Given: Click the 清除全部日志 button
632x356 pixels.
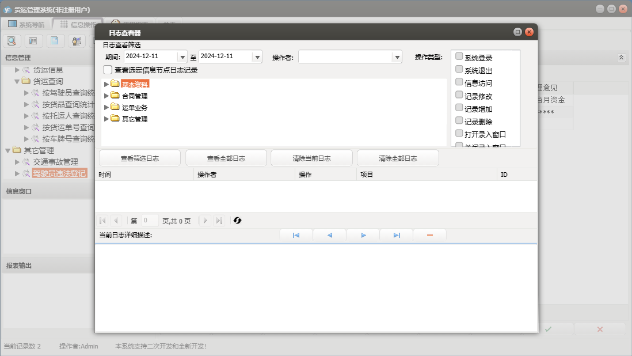Looking at the screenshot, I should [398, 158].
